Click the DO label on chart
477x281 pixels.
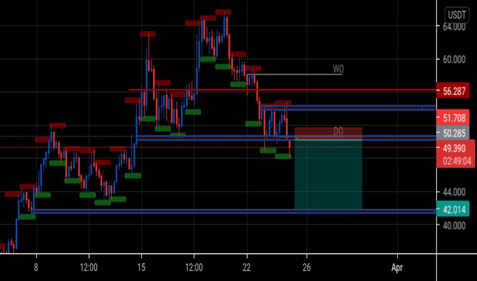338,131
